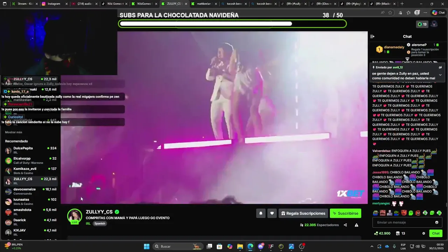Viewport: 448px width, 252px height.
Task: Open chat settings gear icon
Action: (x=423, y=233)
